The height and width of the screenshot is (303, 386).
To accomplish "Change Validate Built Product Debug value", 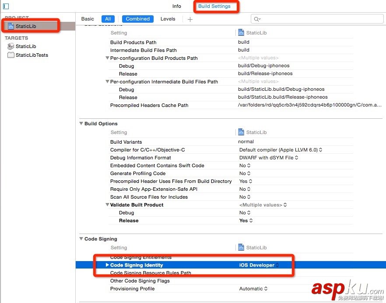I will click(245, 213).
